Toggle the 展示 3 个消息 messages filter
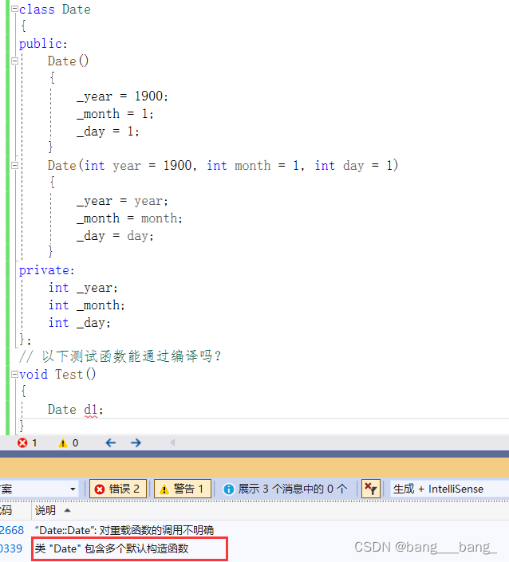 coord(286,489)
